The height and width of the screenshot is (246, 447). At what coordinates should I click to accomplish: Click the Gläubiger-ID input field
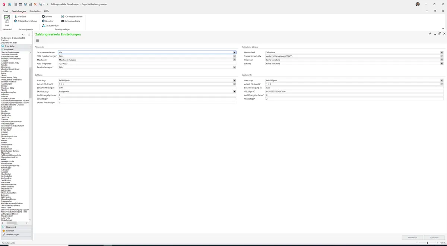(354, 91)
